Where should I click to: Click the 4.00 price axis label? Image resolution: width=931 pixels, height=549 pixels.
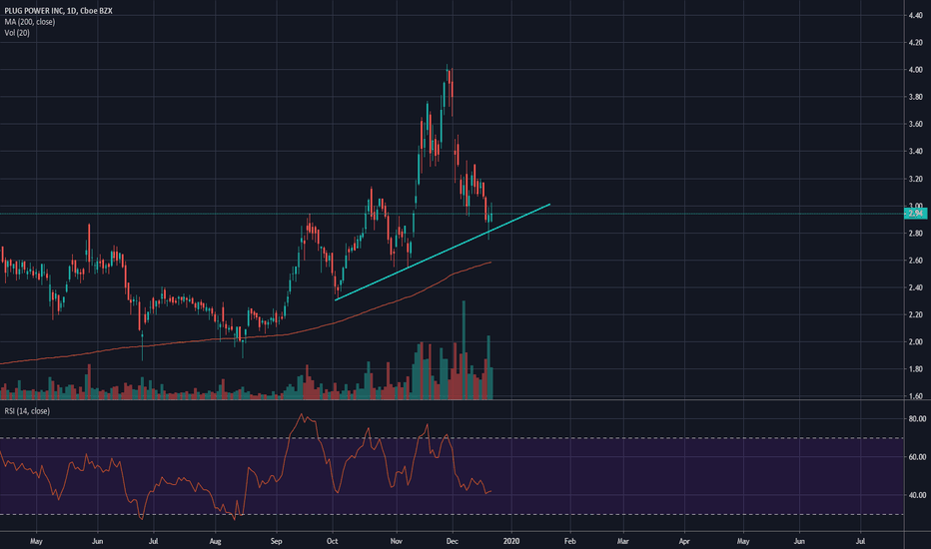coord(915,70)
